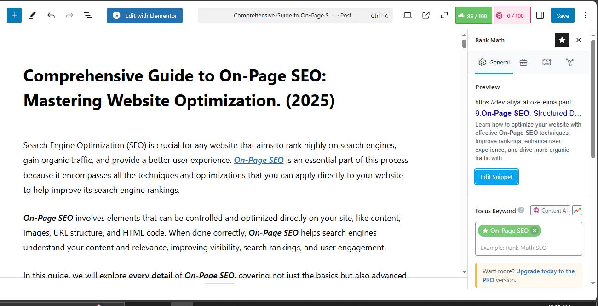This screenshot has width=598, height=306.
Task: Redo the last change
Action: coord(69,15)
